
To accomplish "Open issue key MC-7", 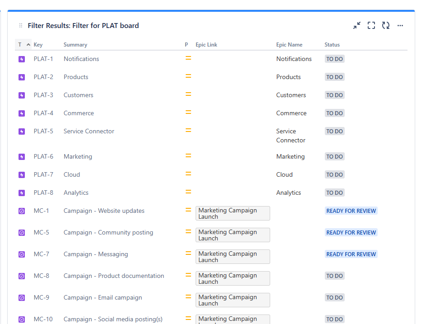I will click(x=41, y=254).
